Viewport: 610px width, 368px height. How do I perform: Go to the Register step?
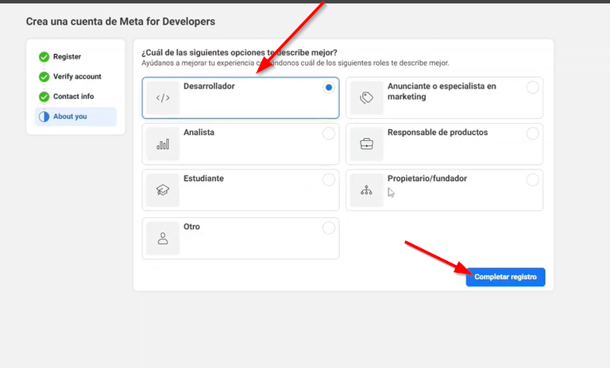pyautogui.click(x=67, y=57)
